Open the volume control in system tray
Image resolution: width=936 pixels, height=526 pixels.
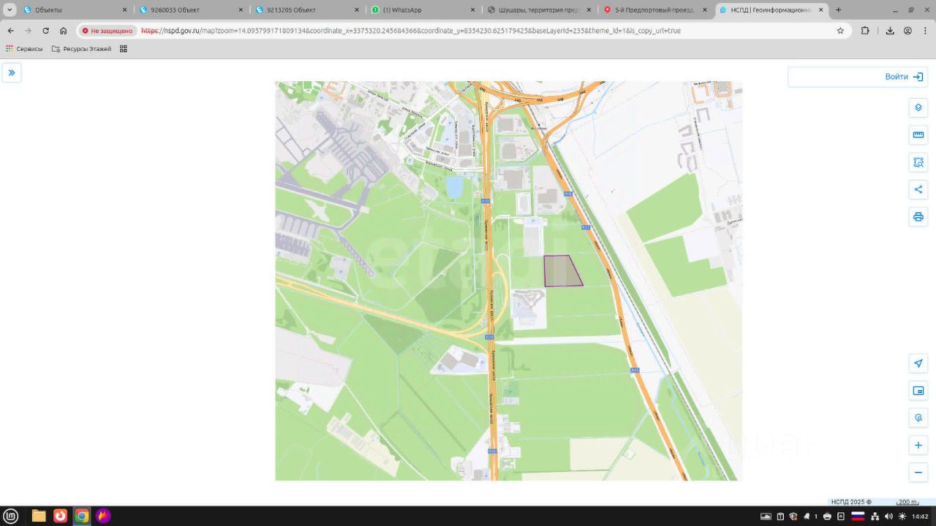888,517
